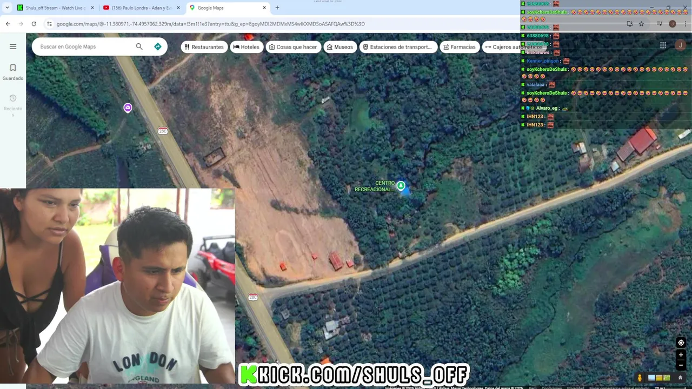Select the green terrain layer thumbnail
This screenshot has height=389, width=692.
pyautogui.click(x=667, y=378)
